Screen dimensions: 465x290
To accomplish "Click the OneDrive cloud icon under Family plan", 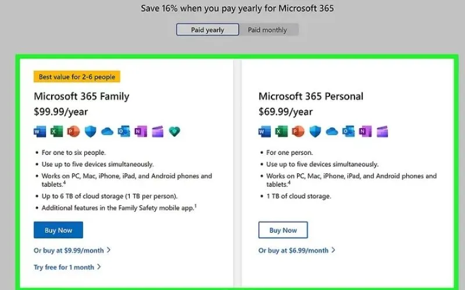I will (107, 132).
